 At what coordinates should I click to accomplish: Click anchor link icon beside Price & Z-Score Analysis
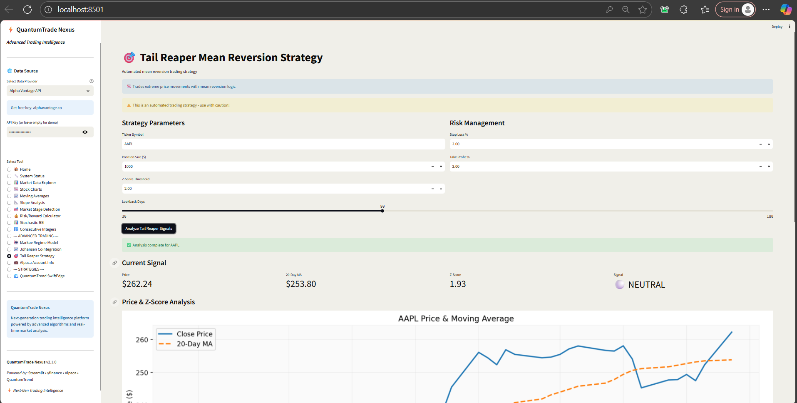pyautogui.click(x=114, y=302)
